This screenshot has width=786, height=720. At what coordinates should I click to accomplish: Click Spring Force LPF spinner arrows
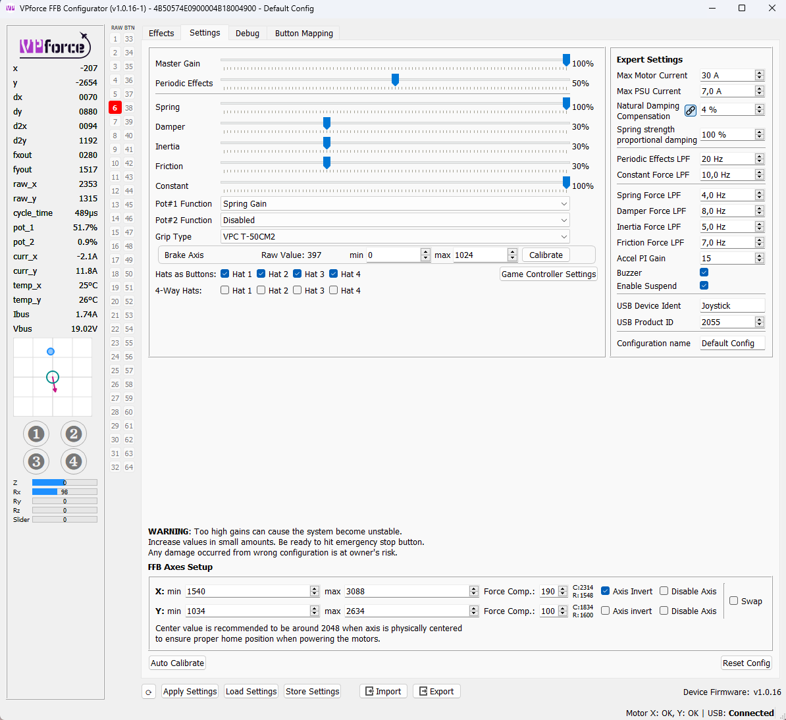coord(760,195)
